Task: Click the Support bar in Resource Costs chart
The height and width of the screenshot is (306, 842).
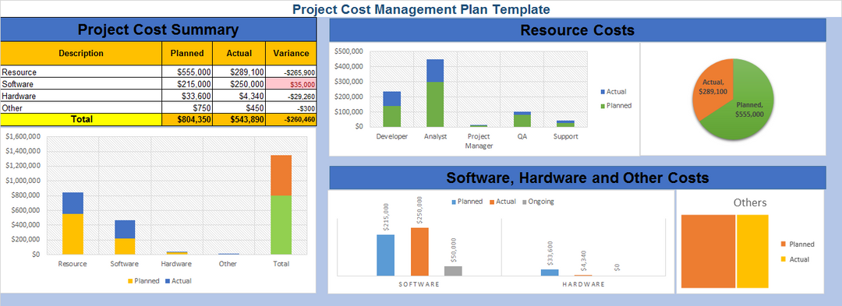Action: click(x=565, y=123)
